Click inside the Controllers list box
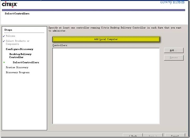Image resolution: width=190 pixels, height=138 pixels. [x=106, y=86]
